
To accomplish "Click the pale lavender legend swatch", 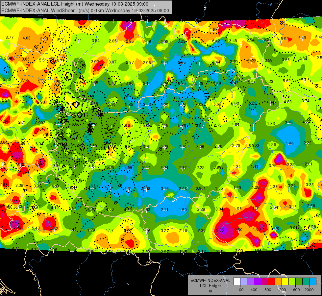I will (x=243, y=282).
